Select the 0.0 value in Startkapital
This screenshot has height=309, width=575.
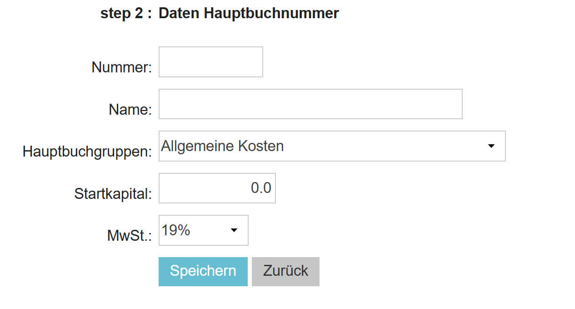(261, 188)
